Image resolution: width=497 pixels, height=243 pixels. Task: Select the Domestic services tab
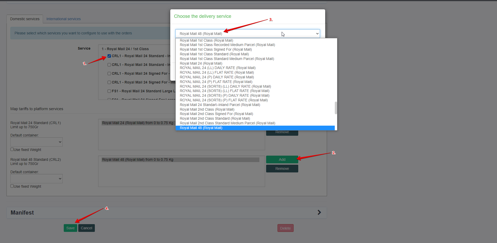[25, 19]
